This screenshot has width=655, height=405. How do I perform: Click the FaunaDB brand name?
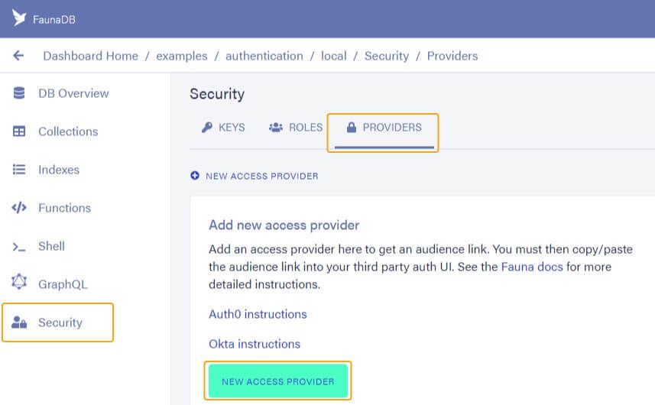click(x=54, y=20)
